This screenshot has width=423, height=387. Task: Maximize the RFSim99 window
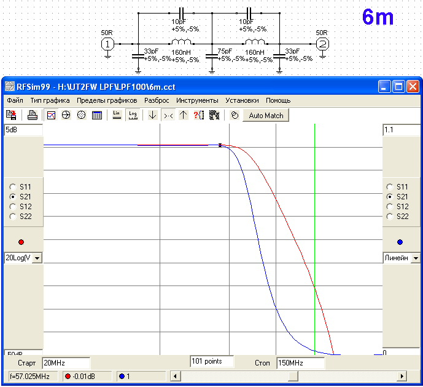[398, 87]
